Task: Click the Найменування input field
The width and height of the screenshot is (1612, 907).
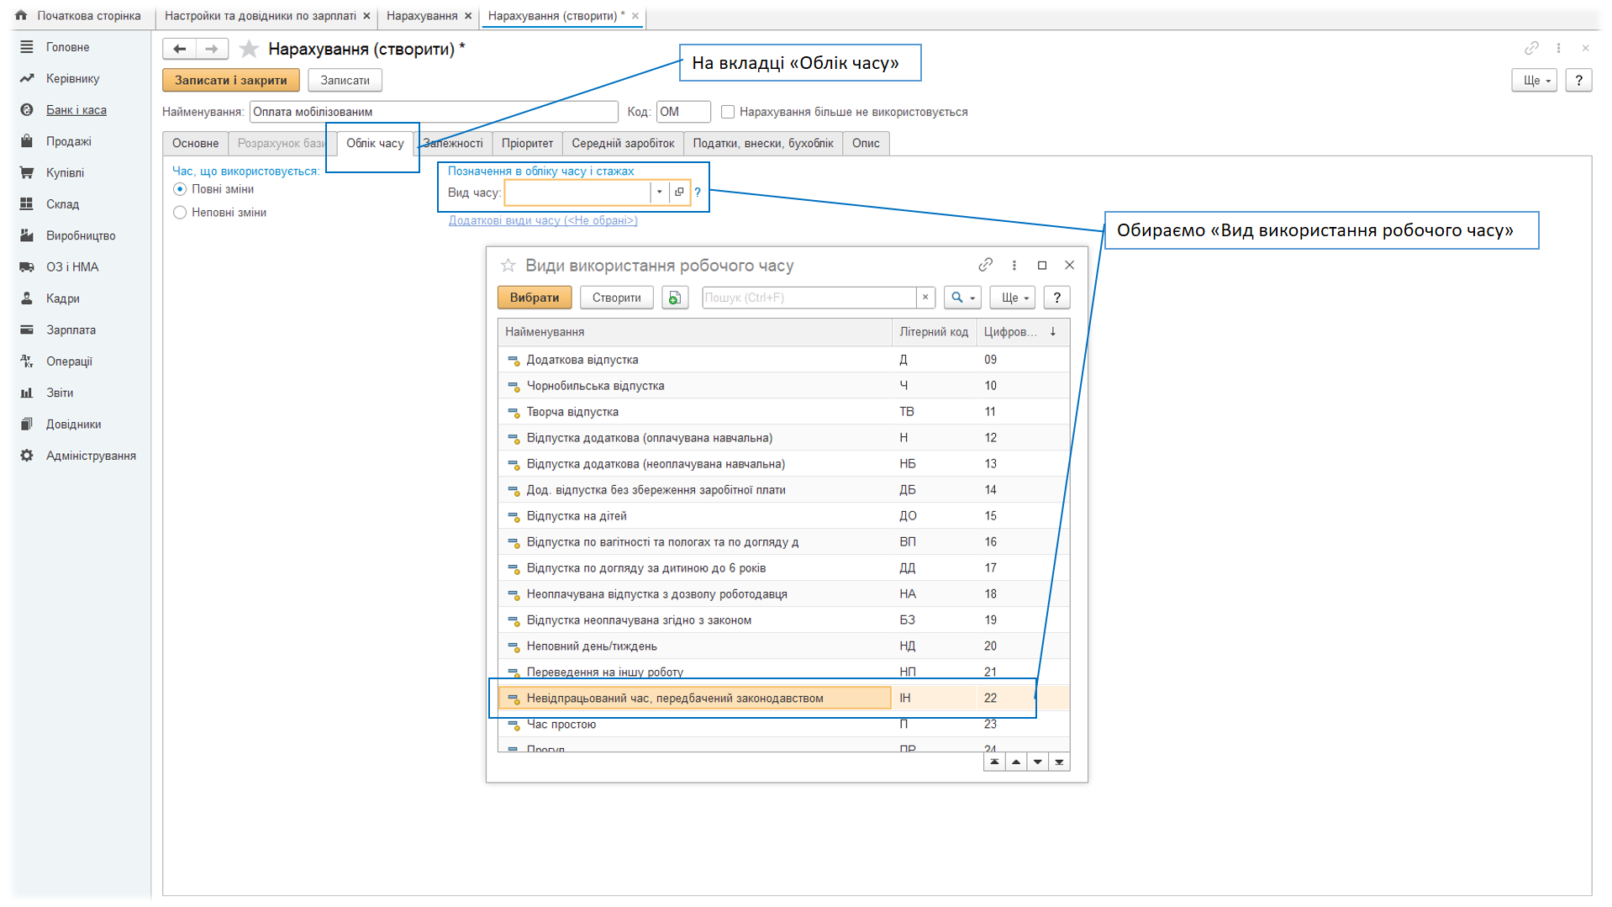Action: click(x=434, y=112)
